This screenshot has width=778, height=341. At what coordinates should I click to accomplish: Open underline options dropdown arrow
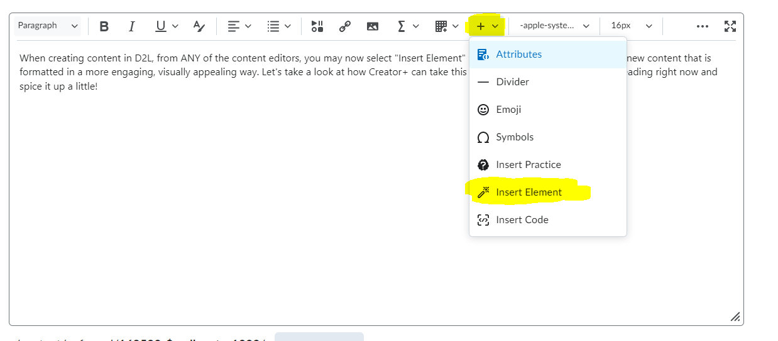click(x=175, y=26)
